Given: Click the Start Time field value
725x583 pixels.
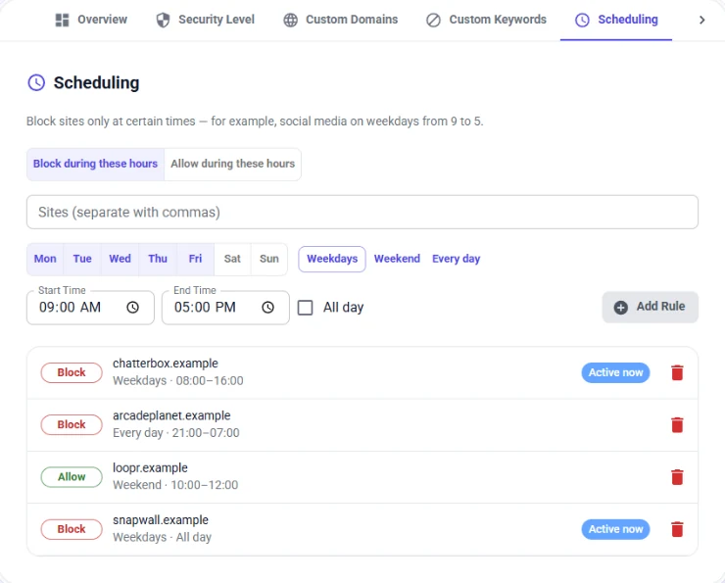Looking at the screenshot, I should pyautogui.click(x=70, y=308).
